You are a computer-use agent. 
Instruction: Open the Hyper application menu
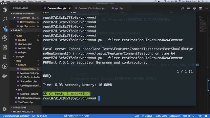click(8, 1)
